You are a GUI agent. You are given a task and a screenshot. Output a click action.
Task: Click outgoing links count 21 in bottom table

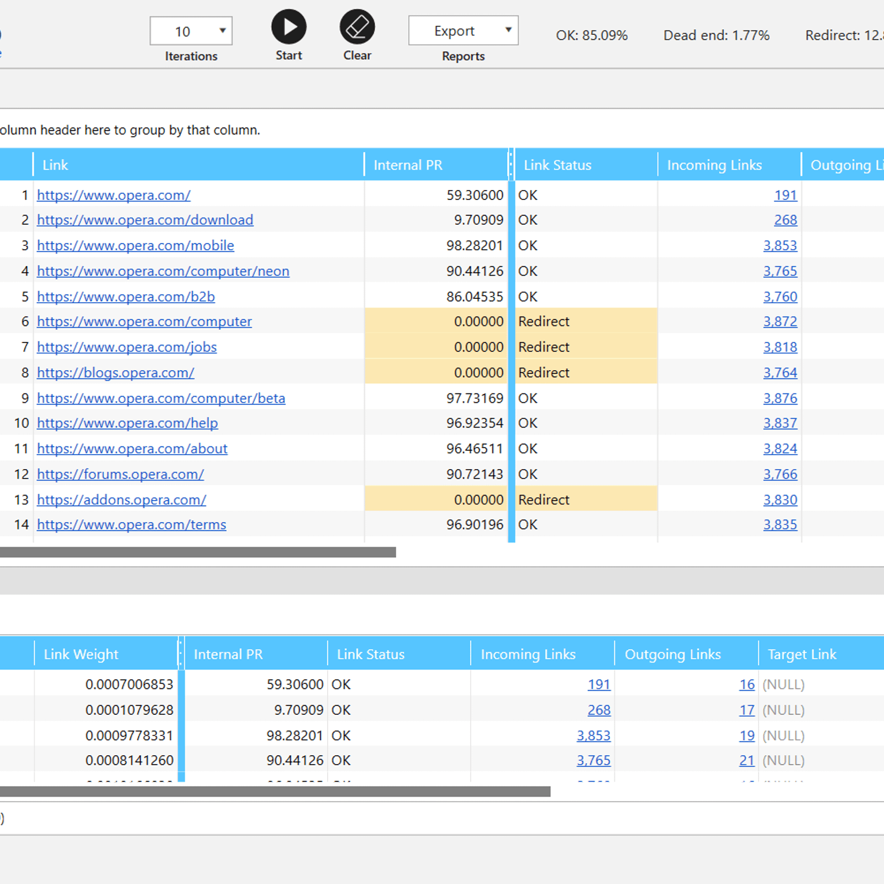[x=747, y=761]
